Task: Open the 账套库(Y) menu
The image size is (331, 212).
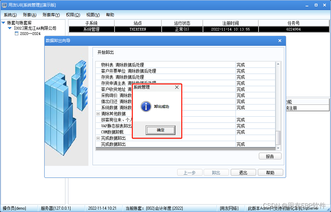Action: tap(51, 15)
